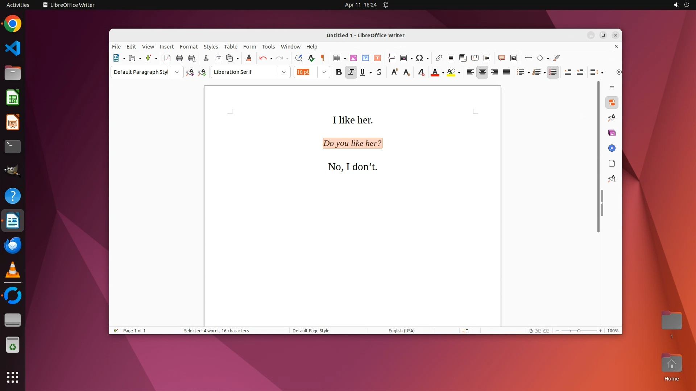This screenshot has width=696, height=391.
Task: Toggle Bold formatting
Action: click(339, 72)
